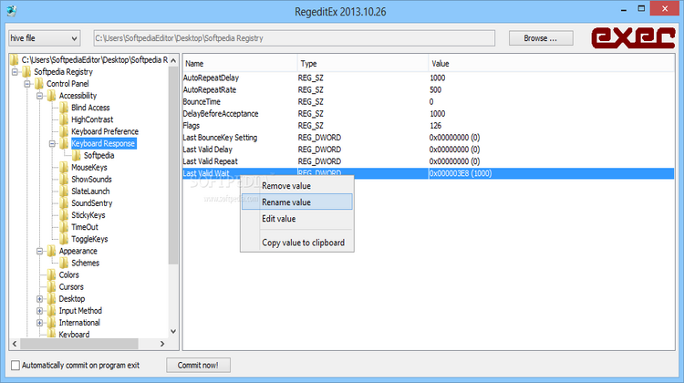Screen dimensions: 684x383
Task: Choose Rename value from context menu
Action: point(297,202)
